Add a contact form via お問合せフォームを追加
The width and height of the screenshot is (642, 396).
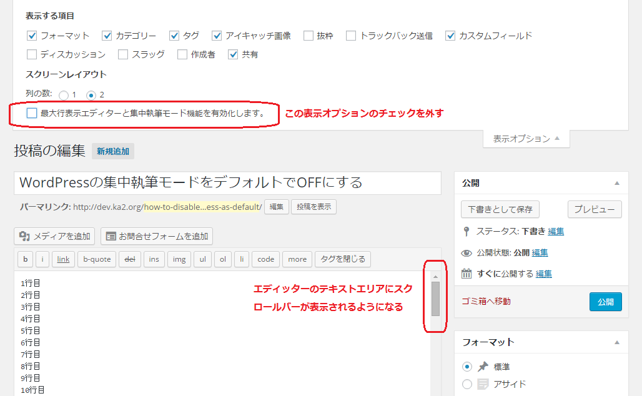click(161, 236)
